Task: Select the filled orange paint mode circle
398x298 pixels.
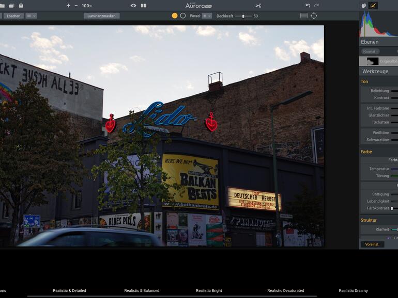Action: point(175,16)
